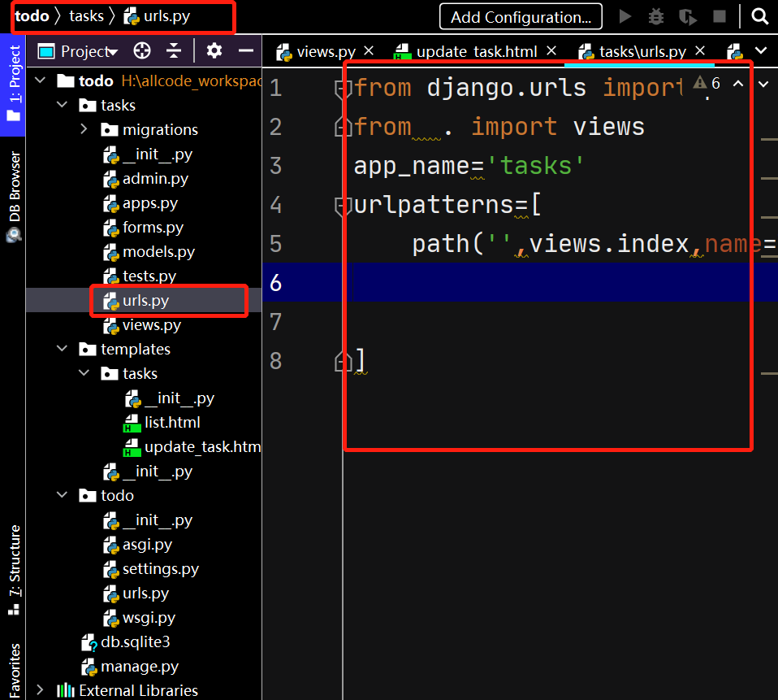This screenshot has width=778, height=700.
Task: Open the Project view dropdown
Action: coord(78,51)
